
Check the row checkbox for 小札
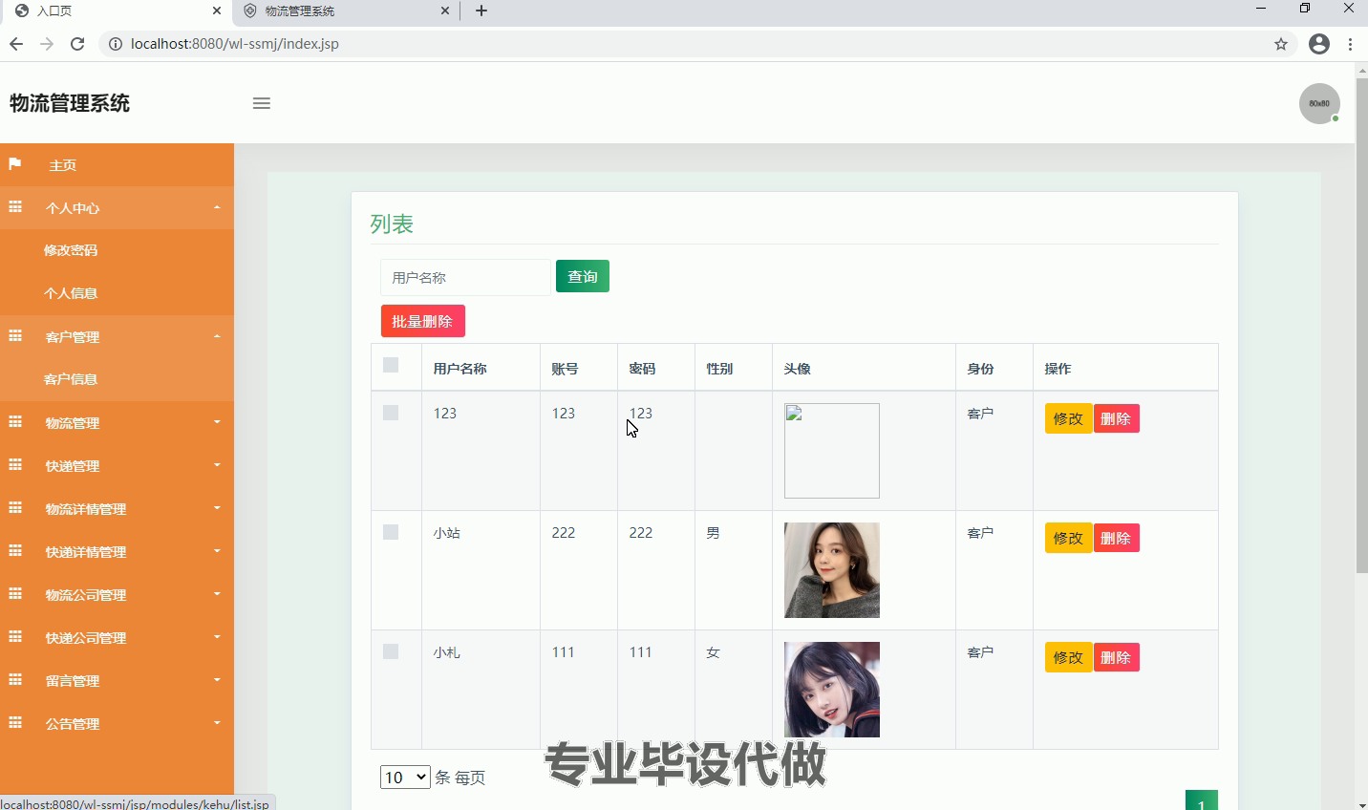coord(391,651)
